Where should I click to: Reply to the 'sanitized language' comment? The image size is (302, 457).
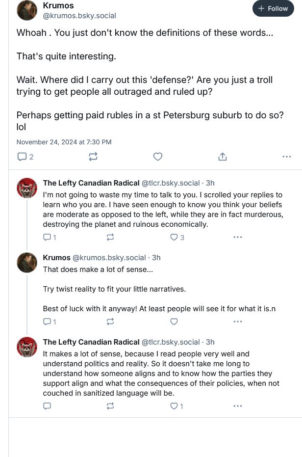[x=47, y=406]
